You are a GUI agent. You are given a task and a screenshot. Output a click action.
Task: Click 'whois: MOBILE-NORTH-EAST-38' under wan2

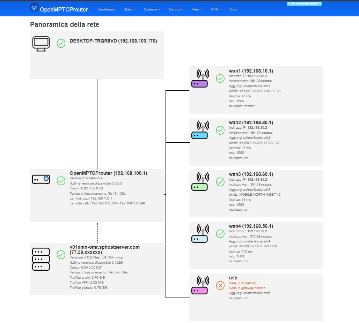click(x=254, y=143)
